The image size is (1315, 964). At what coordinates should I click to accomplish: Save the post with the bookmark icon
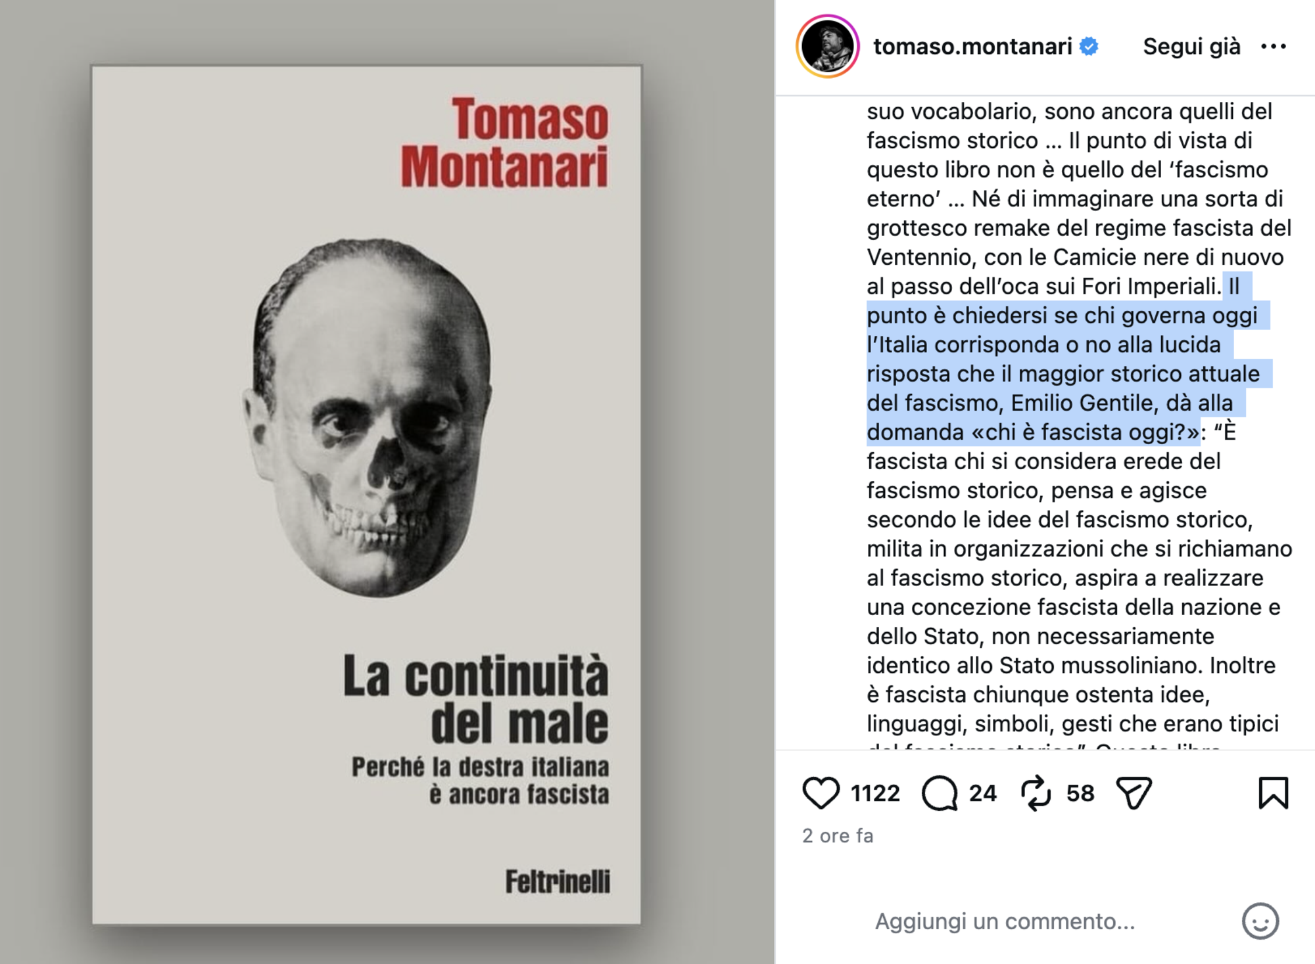1273,792
